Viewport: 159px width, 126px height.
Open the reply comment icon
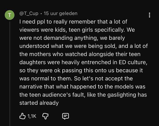coord(65,116)
